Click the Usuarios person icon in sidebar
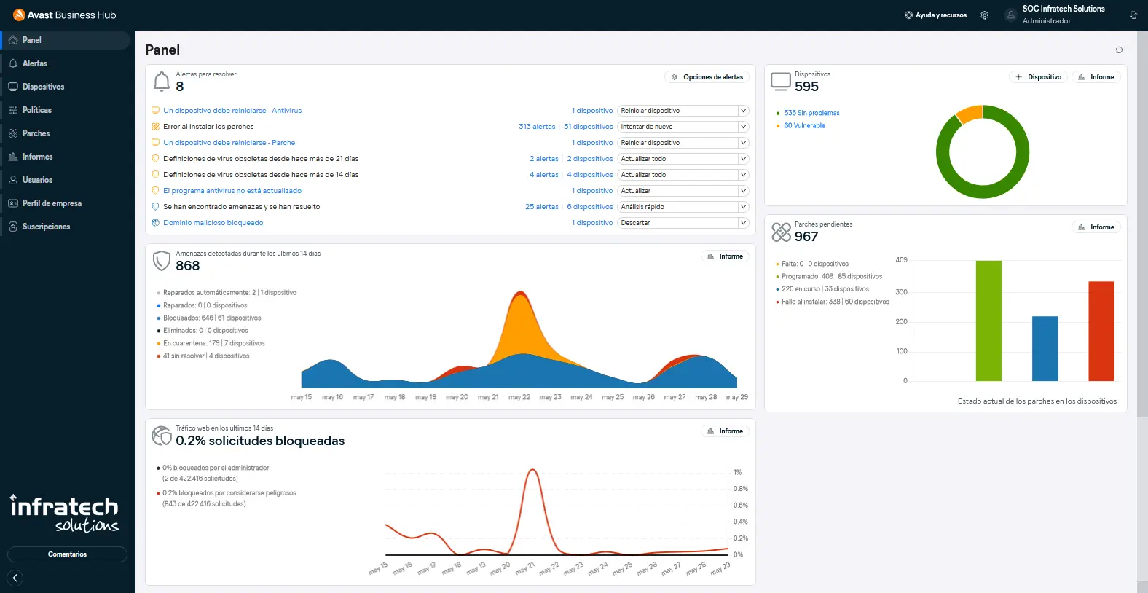The width and height of the screenshot is (1148, 593). (13, 180)
